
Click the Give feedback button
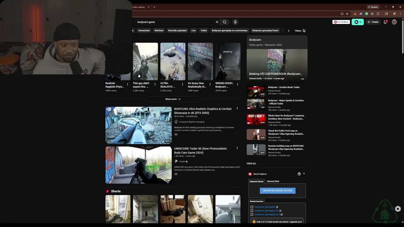pyautogui.click(x=341, y=22)
